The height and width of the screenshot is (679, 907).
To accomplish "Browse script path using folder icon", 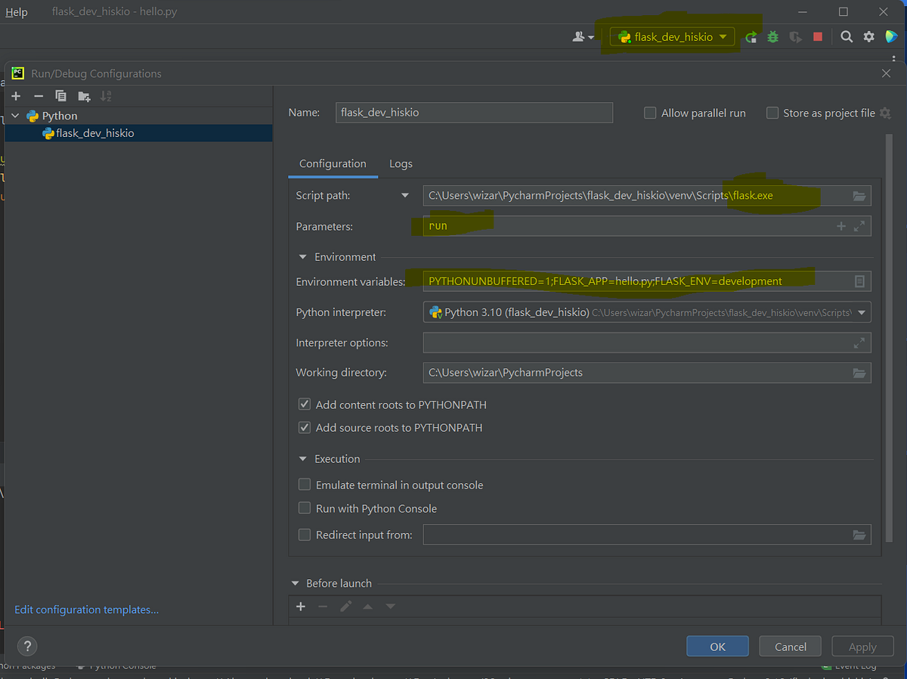I will tap(859, 196).
